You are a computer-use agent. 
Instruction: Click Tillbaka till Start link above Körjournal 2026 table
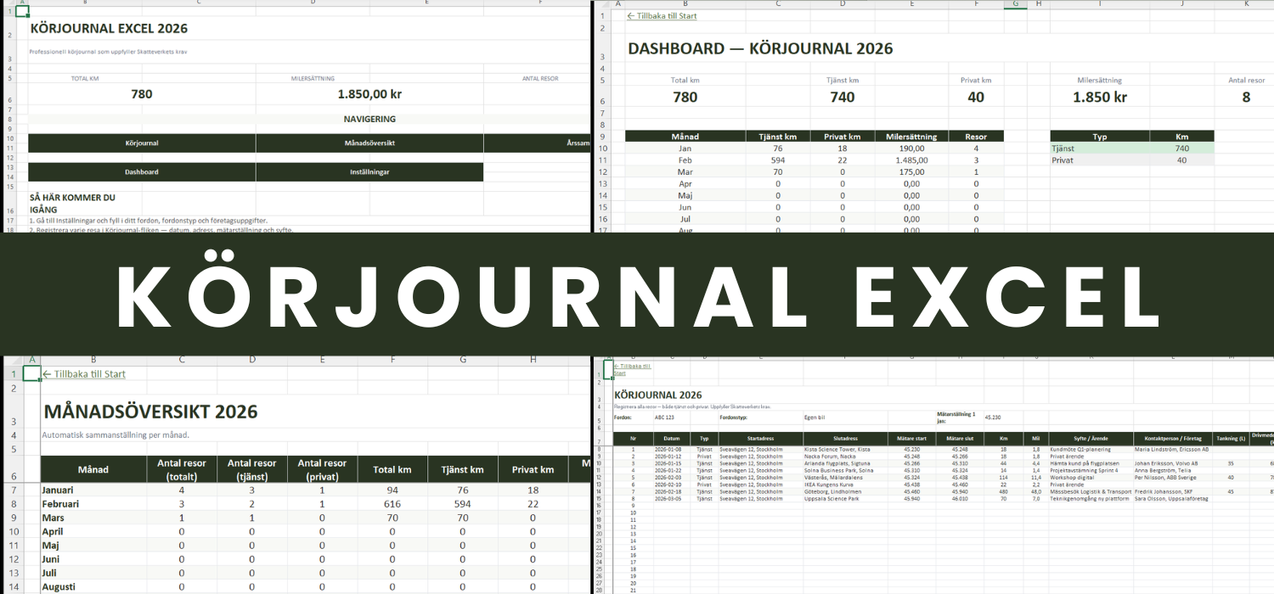coord(632,369)
